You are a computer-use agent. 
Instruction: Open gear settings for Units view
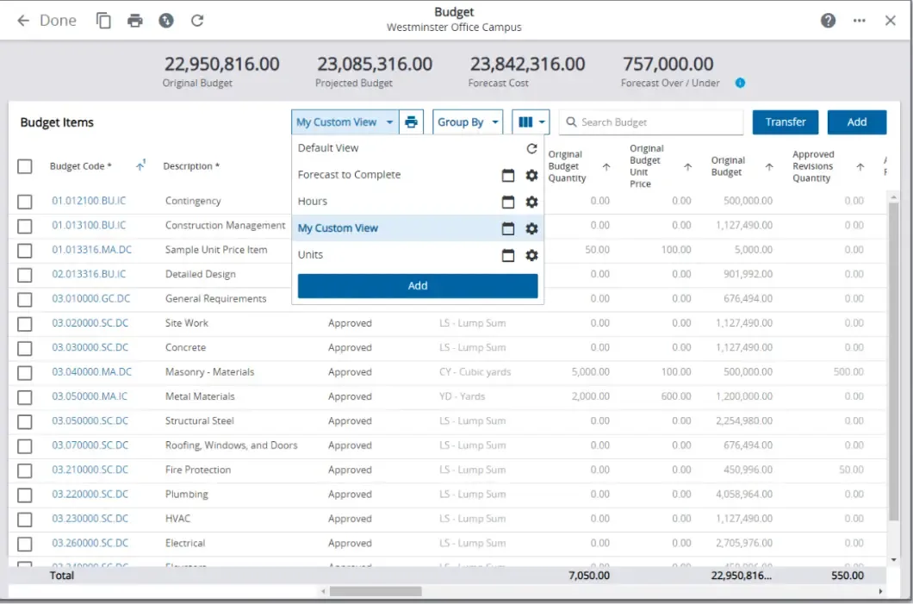[x=531, y=256]
